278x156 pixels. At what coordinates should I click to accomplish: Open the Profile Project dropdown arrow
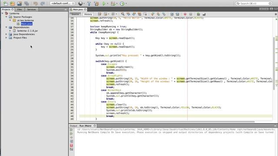point(126,3)
